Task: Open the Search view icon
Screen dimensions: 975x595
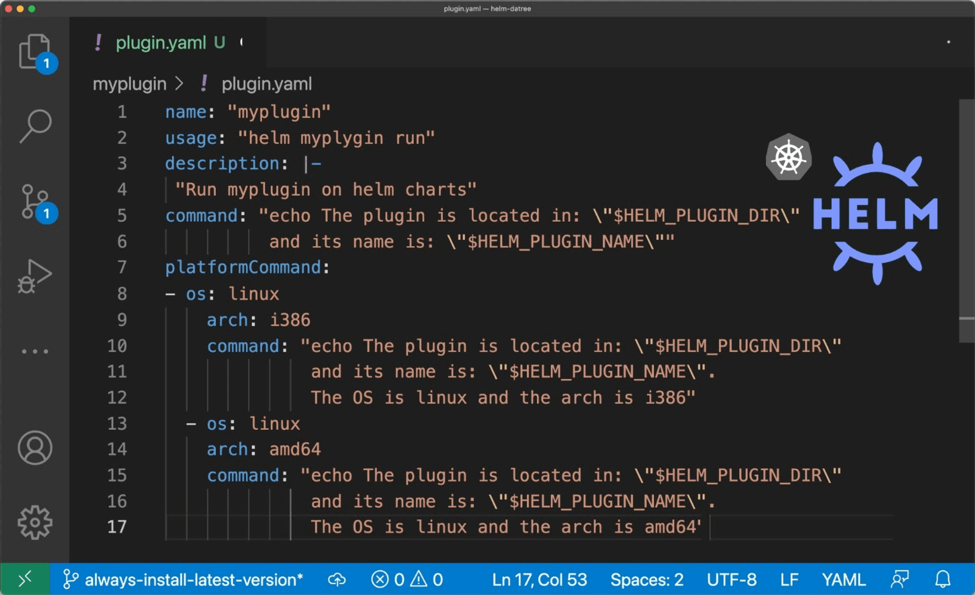Action: [x=35, y=126]
